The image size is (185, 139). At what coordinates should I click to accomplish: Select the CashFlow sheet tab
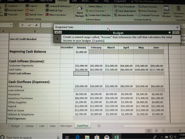click(82, 126)
